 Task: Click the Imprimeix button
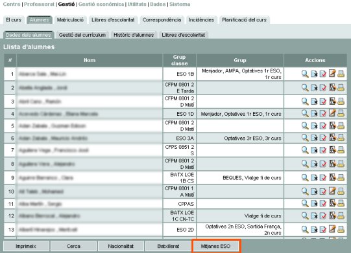(x=26, y=246)
